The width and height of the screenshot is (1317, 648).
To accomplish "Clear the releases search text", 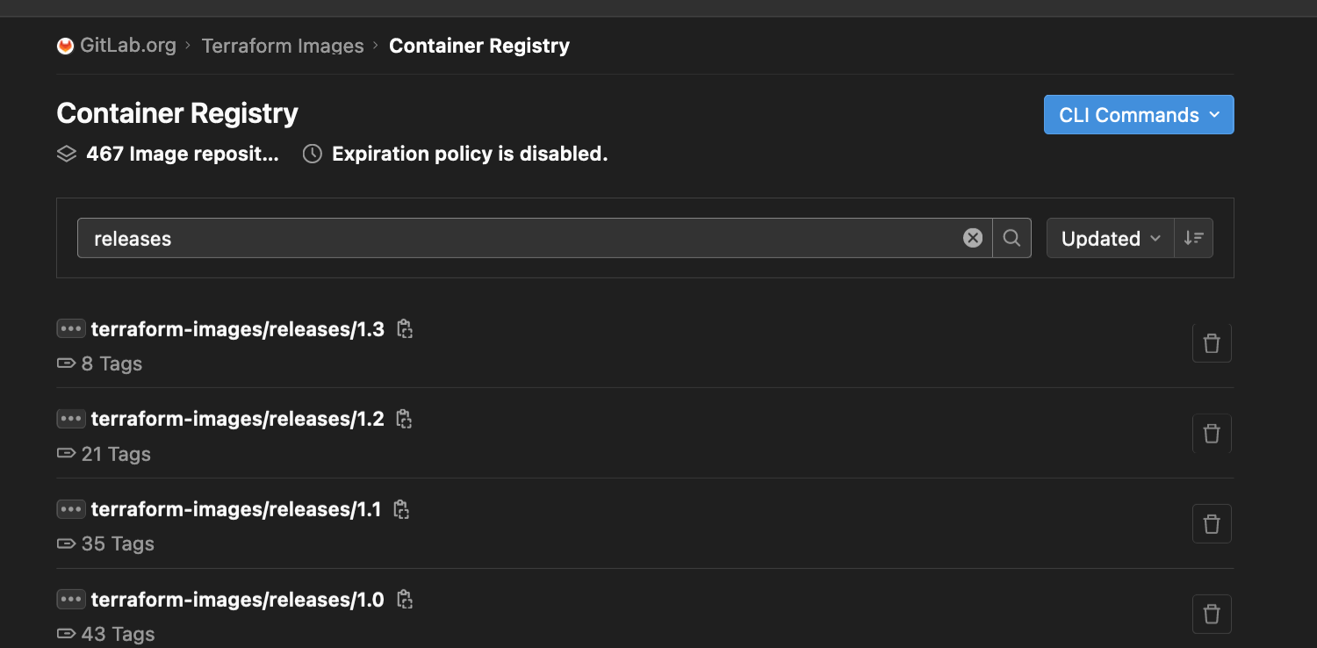I will [973, 238].
